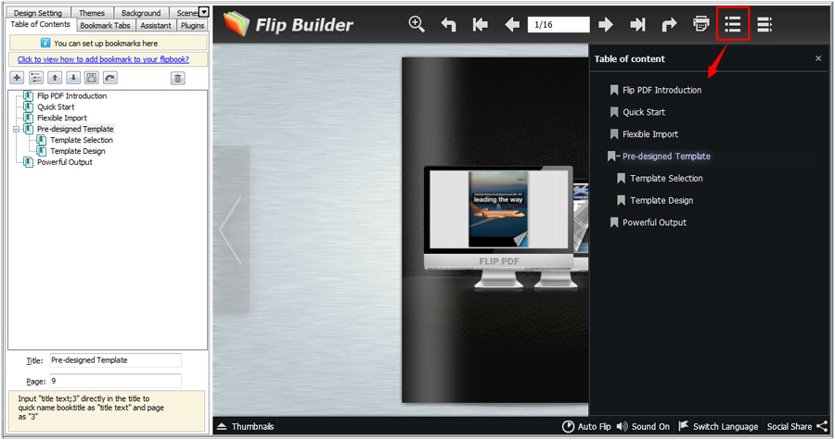Select Powerful Output in left tree
Viewport: 835px width, 440px height.
[64, 162]
